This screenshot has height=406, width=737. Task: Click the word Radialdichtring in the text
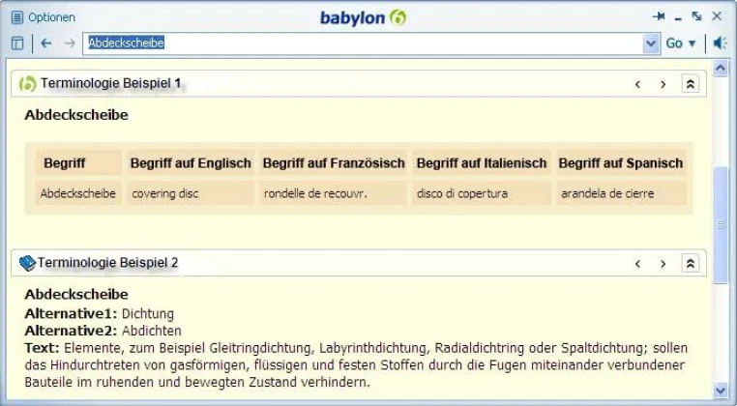[x=479, y=348]
